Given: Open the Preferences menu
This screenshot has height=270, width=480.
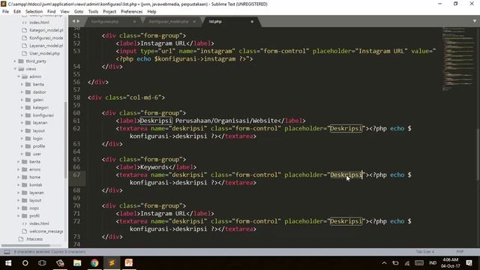Looking at the screenshot, I should [132, 12].
